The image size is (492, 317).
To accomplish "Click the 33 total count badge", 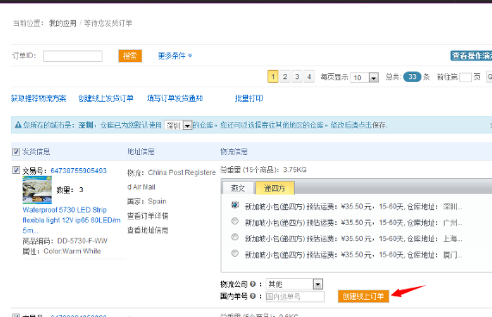I will (x=412, y=77).
